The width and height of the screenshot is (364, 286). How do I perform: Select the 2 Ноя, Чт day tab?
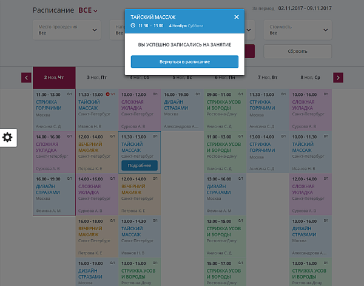(x=54, y=78)
